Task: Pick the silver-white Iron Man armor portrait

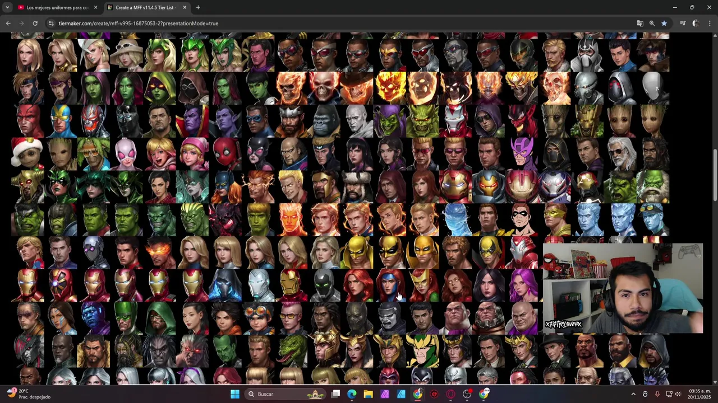Action: point(258,285)
